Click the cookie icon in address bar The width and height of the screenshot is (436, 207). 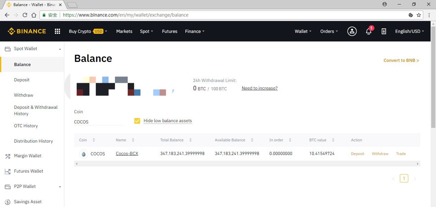coord(411,15)
